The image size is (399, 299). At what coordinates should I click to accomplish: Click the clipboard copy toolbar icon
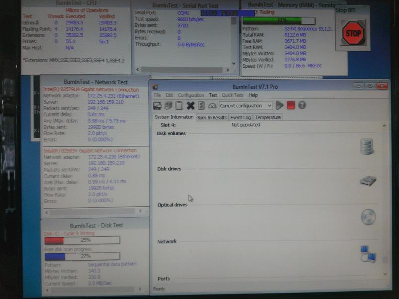coord(179,105)
